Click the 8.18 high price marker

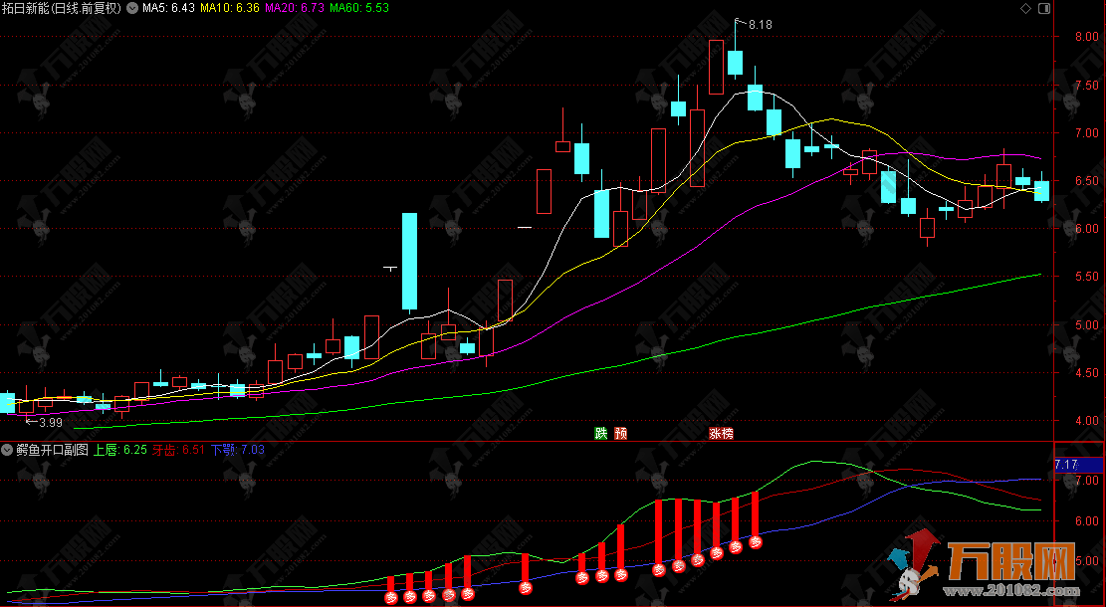759,23
